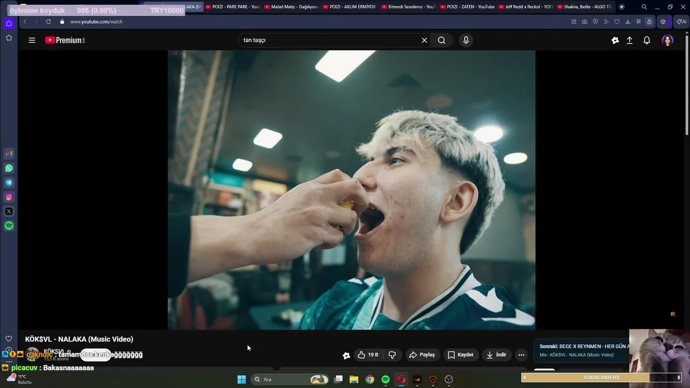The height and width of the screenshot is (388, 690).
Task: Open WhatsApp in the Opera sidebar
Action: (x=9, y=168)
